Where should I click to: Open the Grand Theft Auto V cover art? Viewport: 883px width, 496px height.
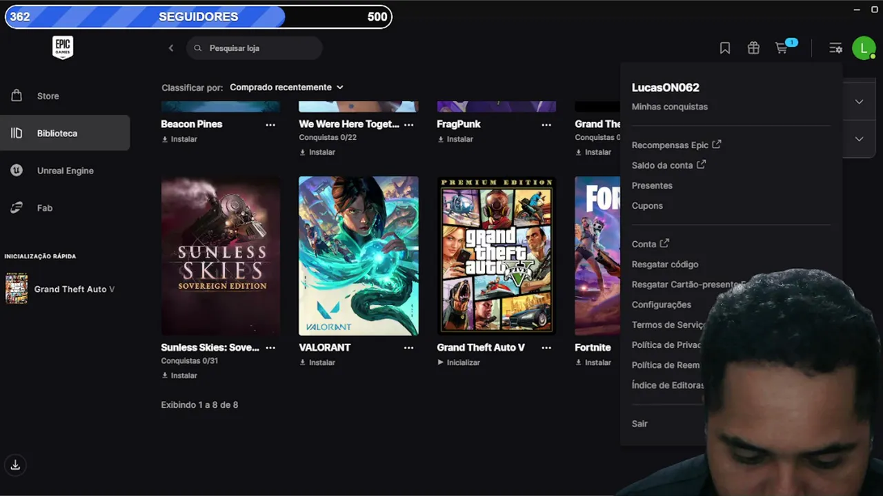[x=497, y=256]
